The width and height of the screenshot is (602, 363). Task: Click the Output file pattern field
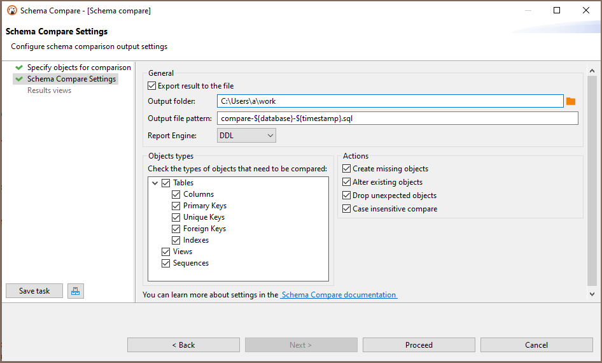(397, 118)
